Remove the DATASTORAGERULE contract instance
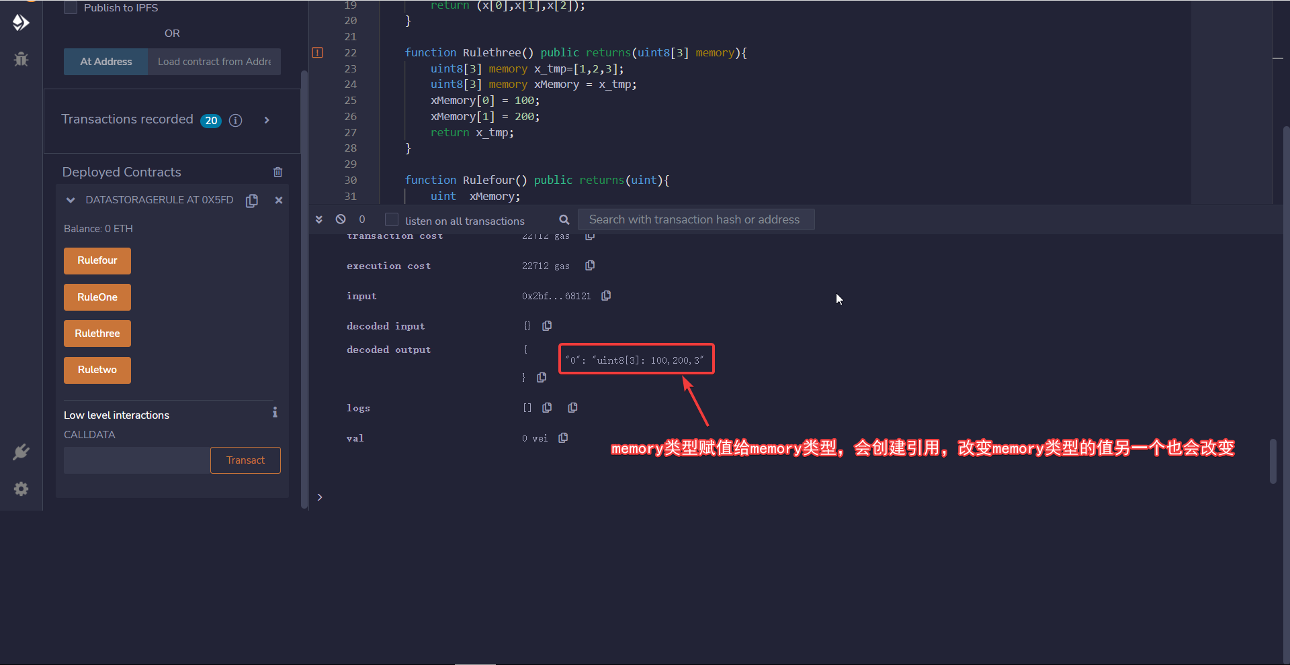The height and width of the screenshot is (665, 1290). coord(279,200)
